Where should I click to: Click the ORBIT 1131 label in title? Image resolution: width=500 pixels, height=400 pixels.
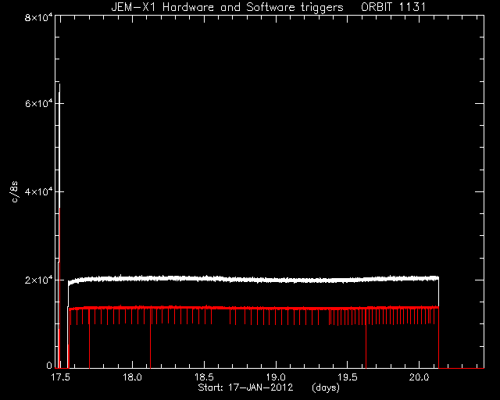[x=394, y=7]
